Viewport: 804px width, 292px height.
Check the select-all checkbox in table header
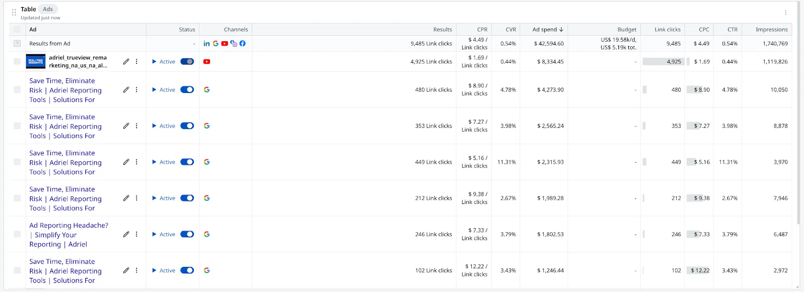point(17,30)
